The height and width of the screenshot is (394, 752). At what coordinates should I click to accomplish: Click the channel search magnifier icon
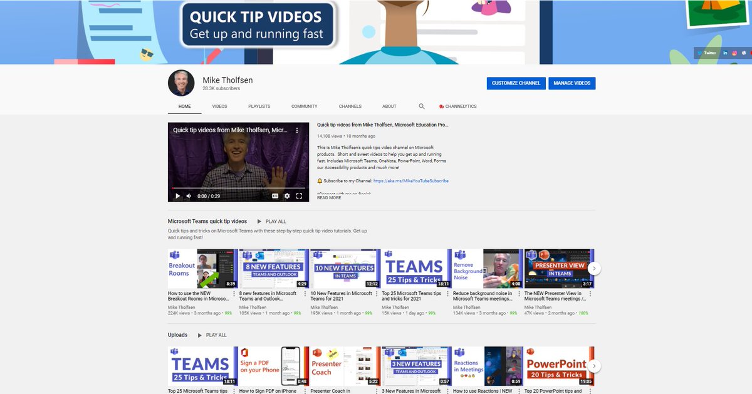coord(422,106)
